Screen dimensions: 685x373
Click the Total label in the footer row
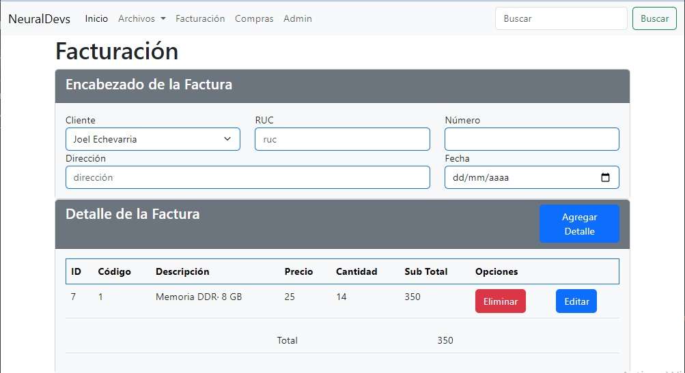pyautogui.click(x=287, y=340)
